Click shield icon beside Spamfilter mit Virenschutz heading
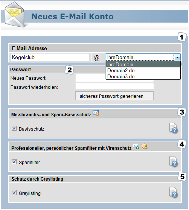Image resolution: width=189 pixels, height=210 pixels. click(145, 146)
